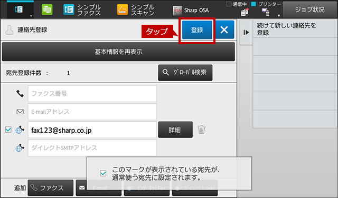Viewport: 338px width, 198px height.
Task: Open the green copy mode icon
Action: [x=47, y=9]
